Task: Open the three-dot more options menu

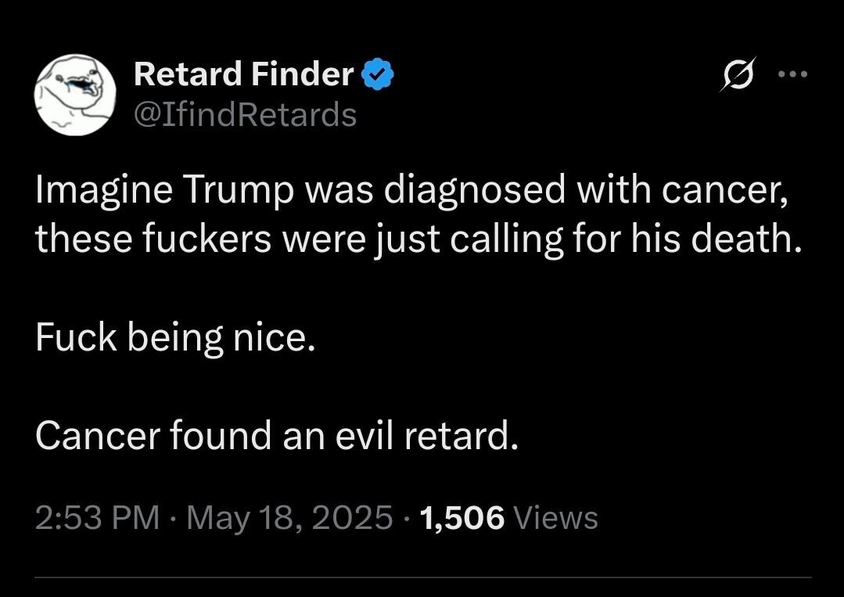Action: tap(792, 75)
